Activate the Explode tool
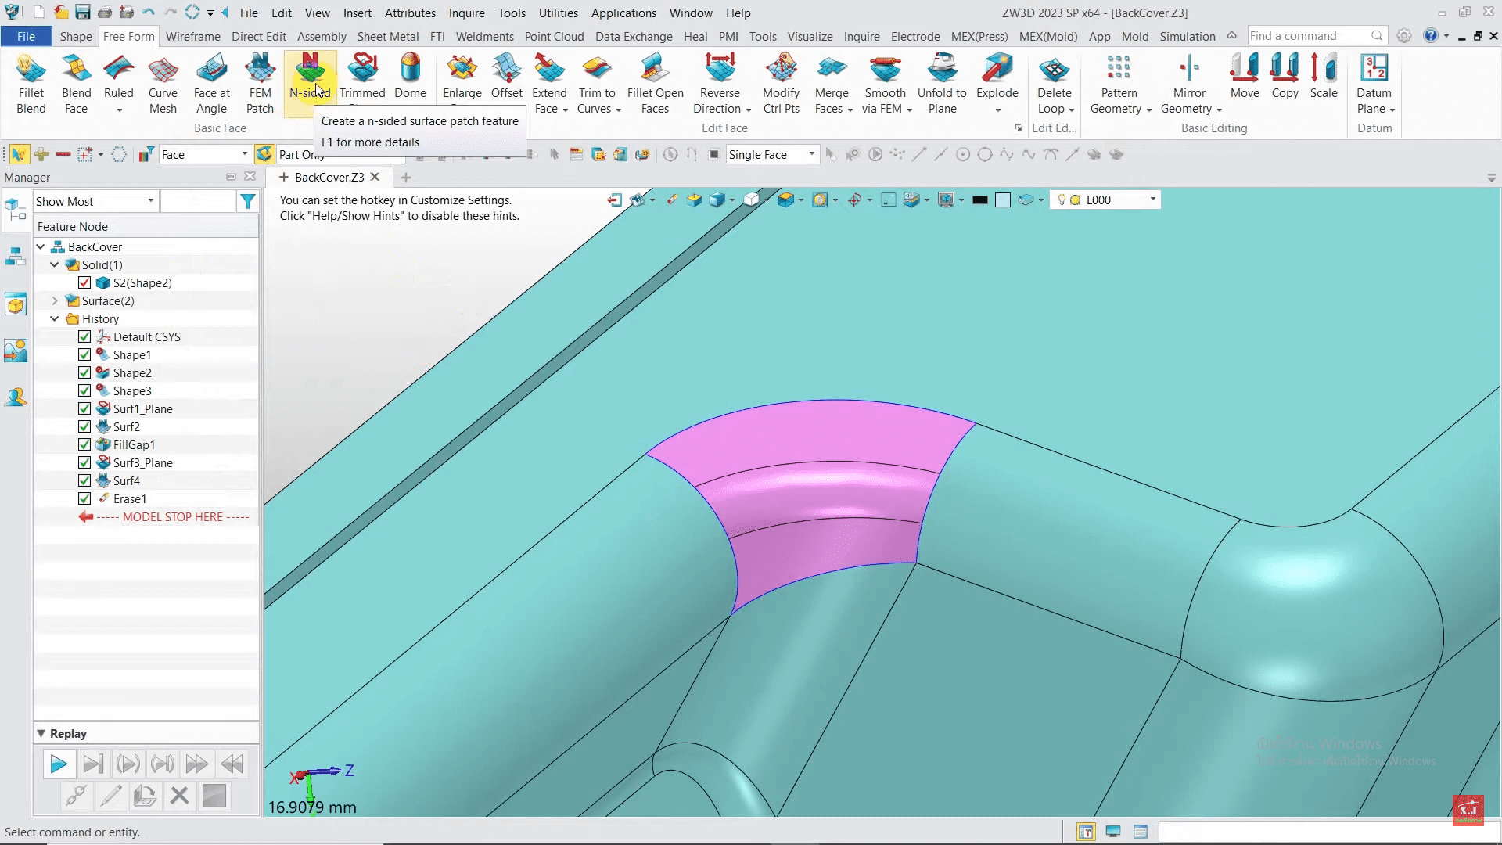Viewport: 1502px width, 845px height. 997,77
